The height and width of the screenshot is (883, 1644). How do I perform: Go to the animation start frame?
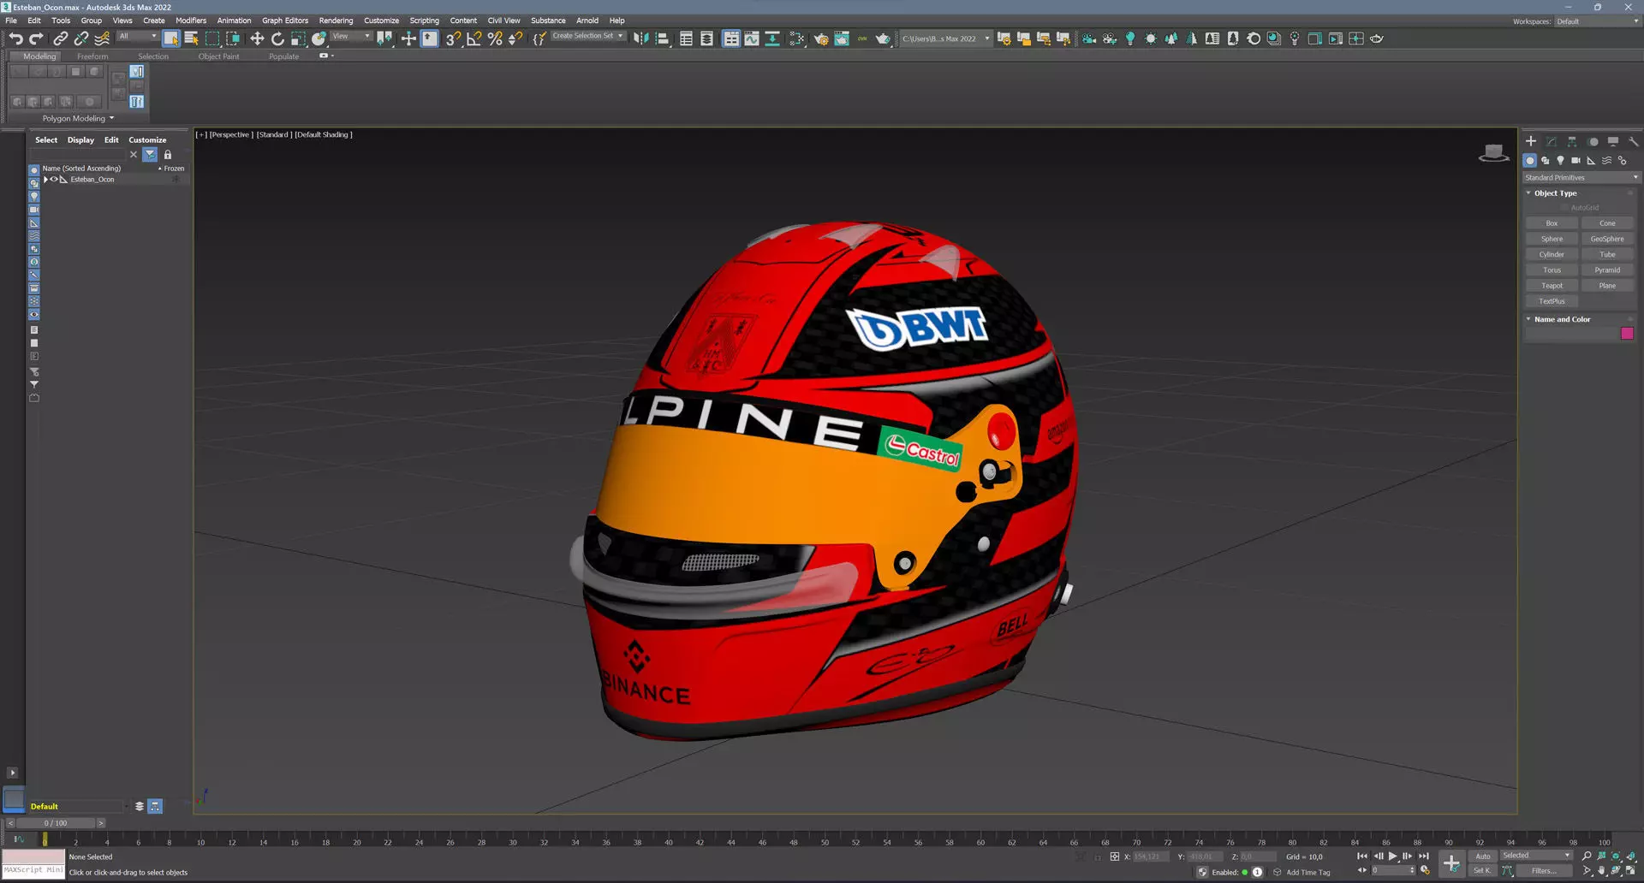click(1362, 856)
